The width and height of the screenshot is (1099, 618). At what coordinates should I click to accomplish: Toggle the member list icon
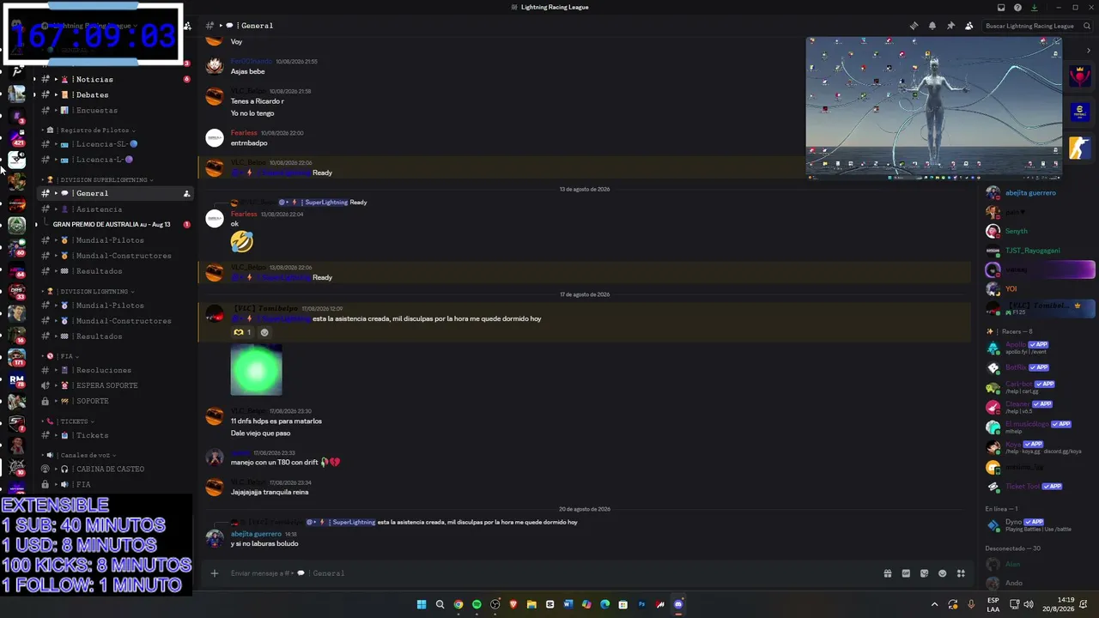[969, 26]
